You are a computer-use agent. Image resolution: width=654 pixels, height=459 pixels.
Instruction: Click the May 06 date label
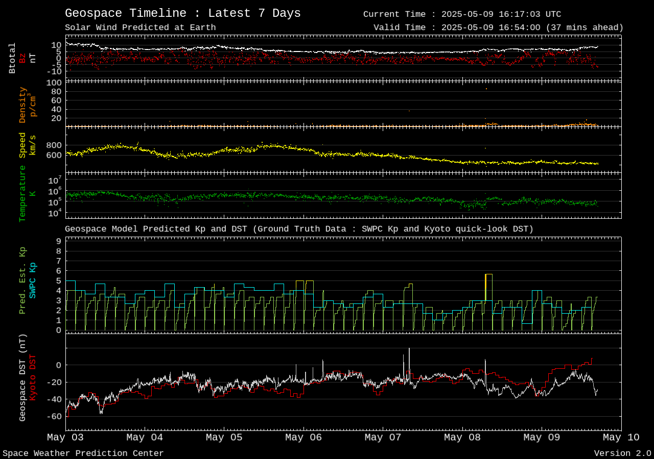click(x=303, y=437)
